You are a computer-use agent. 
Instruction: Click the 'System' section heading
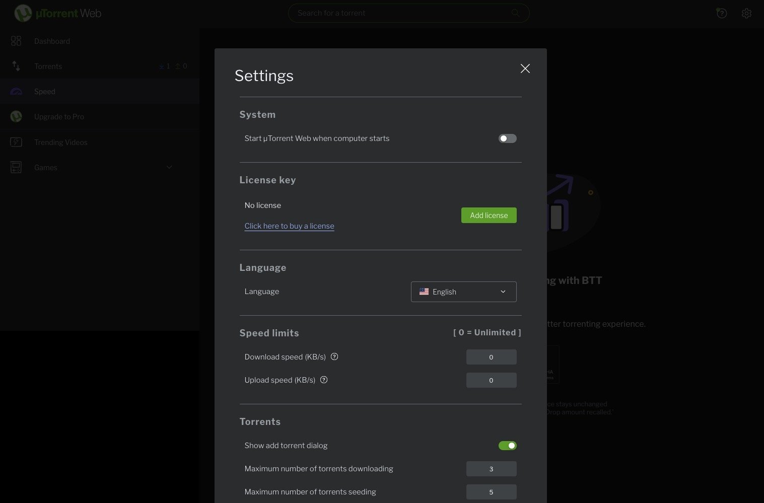click(257, 114)
